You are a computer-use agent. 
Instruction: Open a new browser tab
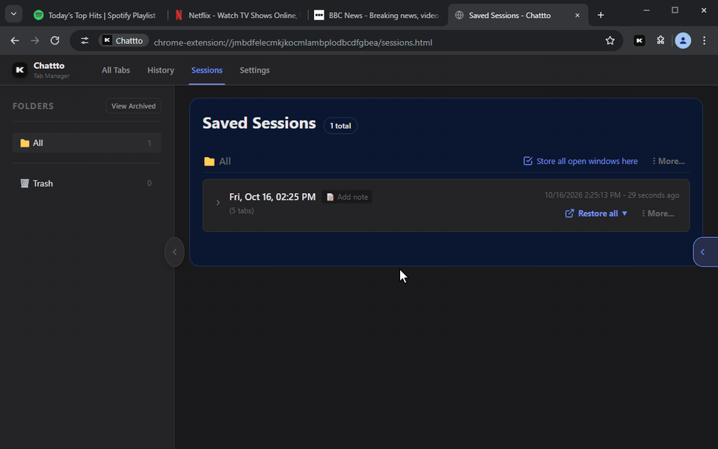601,15
